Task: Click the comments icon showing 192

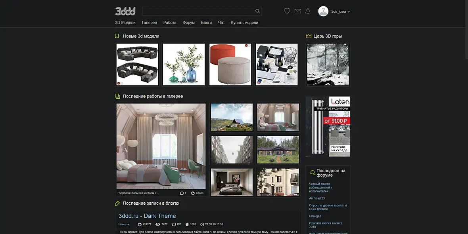Action: (x=174, y=224)
